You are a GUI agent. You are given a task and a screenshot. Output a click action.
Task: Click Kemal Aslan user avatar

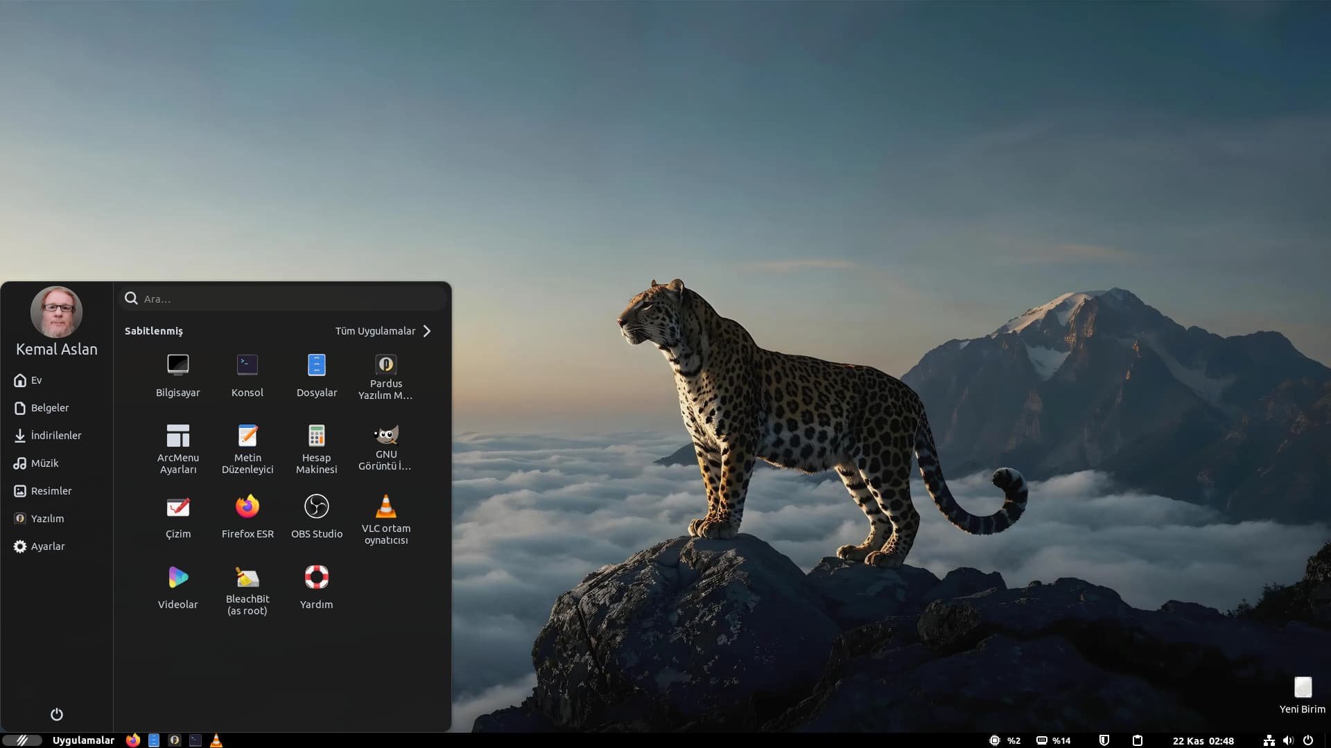tap(57, 312)
